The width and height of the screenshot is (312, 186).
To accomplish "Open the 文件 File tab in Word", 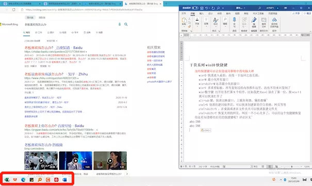I will (184, 13).
